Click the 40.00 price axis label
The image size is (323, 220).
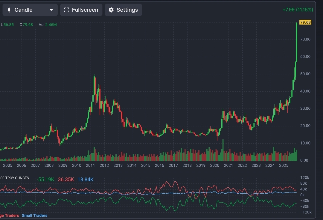click(305, 91)
